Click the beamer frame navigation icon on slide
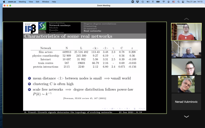The height and width of the screenshot is (128, 205). click(x=112, y=109)
